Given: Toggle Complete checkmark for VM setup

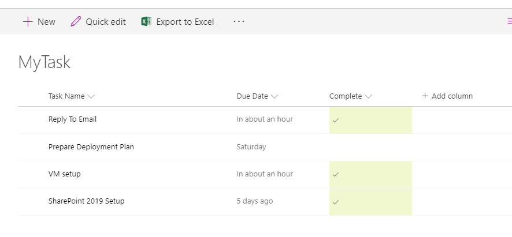Looking at the screenshot, I should (336, 174).
